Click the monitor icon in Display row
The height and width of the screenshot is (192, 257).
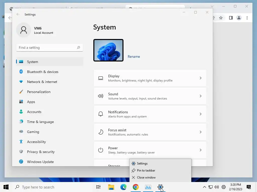(x=101, y=78)
